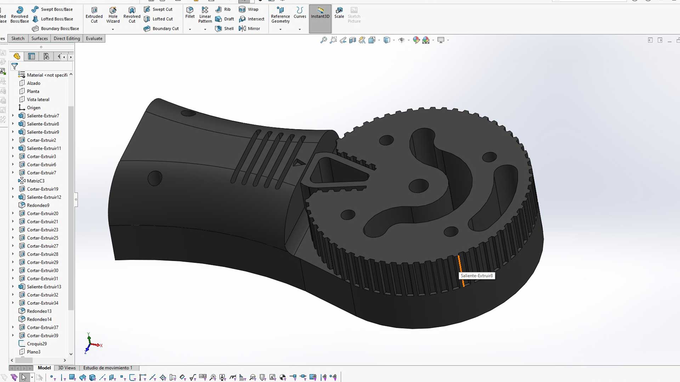Click Edit Appearance icon
Image resolution: width=680 pixels, height=382 pixels.
416,40
